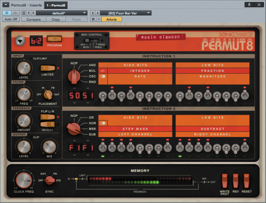Click the CLOCK FREQ knob

(x=23, y=181)
